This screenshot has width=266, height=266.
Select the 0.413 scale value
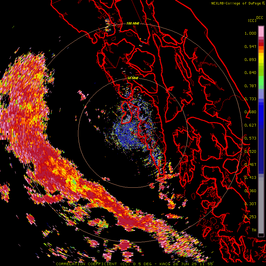250,178
